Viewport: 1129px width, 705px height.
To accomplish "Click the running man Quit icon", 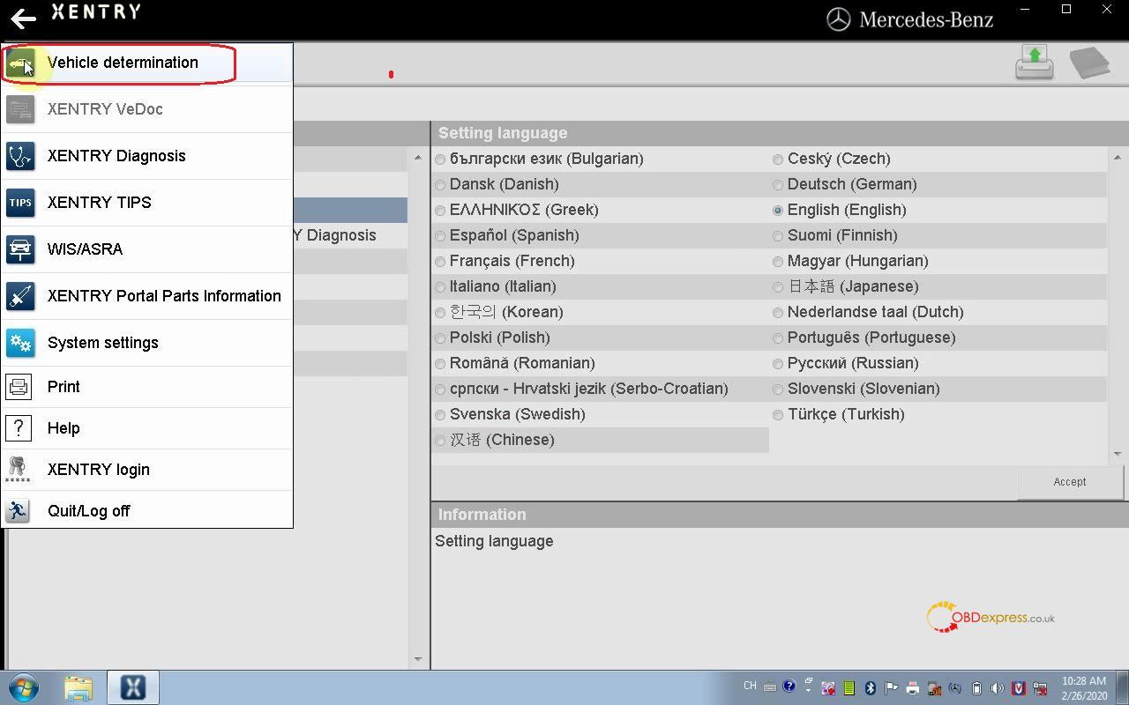I will coord(19,511).
